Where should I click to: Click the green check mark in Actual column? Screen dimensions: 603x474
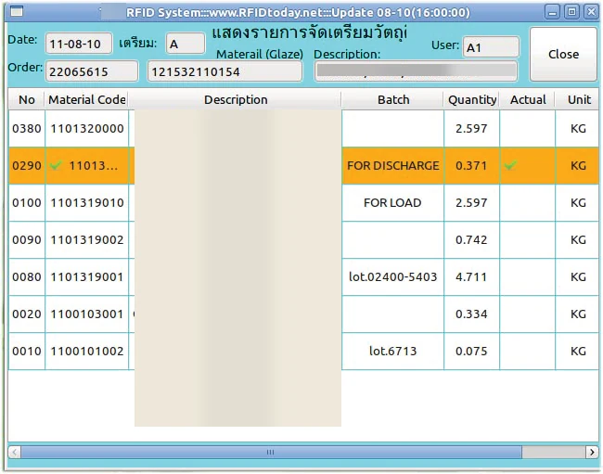[510, 165]
